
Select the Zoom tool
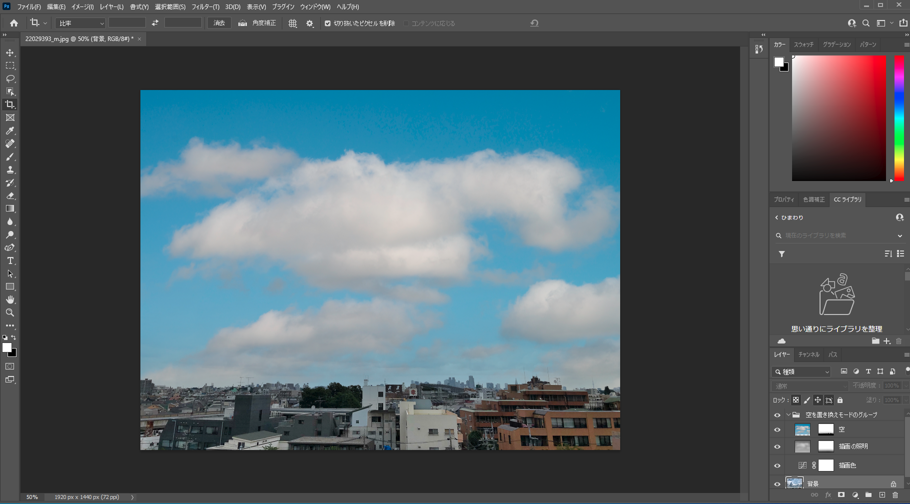[10, 312]
